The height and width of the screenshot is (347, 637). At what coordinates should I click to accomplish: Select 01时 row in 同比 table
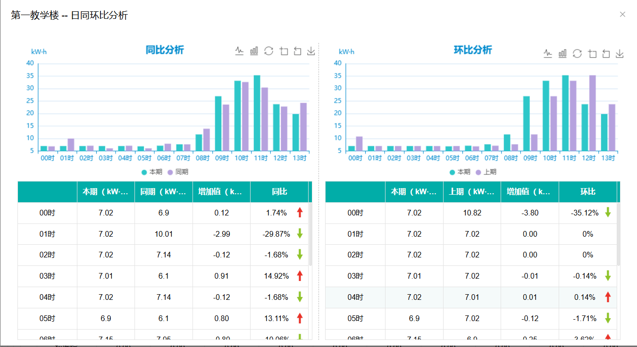click(163, 234)
